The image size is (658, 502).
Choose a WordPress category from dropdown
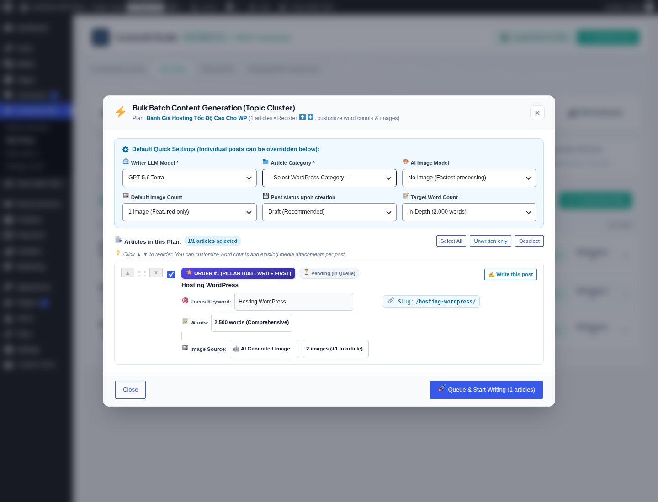[x=329, y=178]
